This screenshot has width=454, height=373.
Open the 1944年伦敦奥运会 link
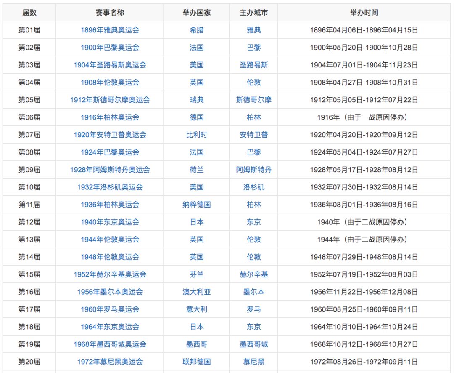(x=110, y=240)
